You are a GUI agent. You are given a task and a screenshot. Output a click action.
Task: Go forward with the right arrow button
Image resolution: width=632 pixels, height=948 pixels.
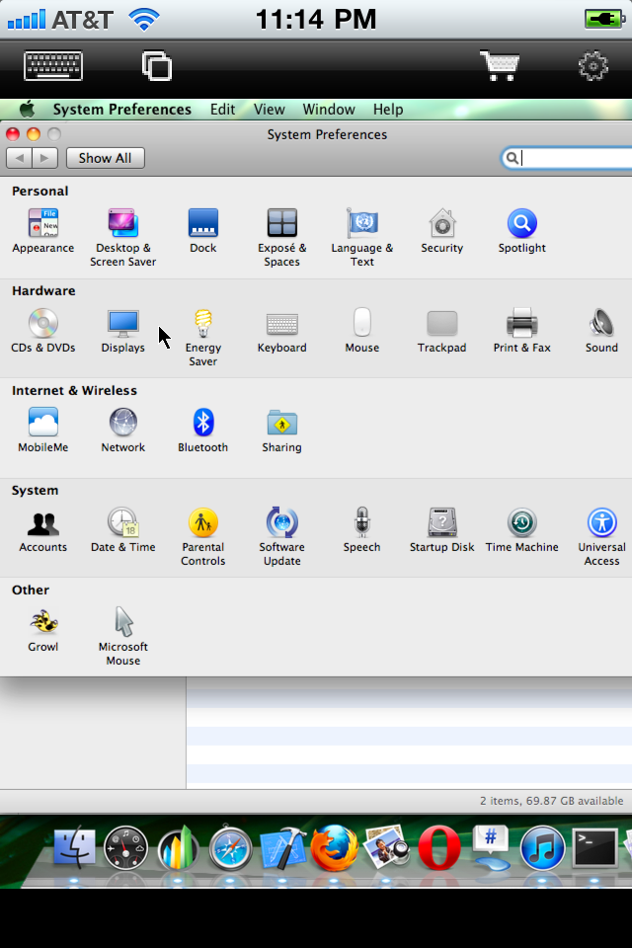click(x=44, y=158)
